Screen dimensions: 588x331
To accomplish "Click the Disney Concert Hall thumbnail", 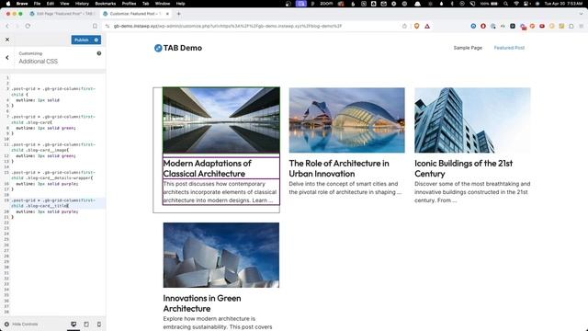I will pyautogui.click(x=221, y=256).
